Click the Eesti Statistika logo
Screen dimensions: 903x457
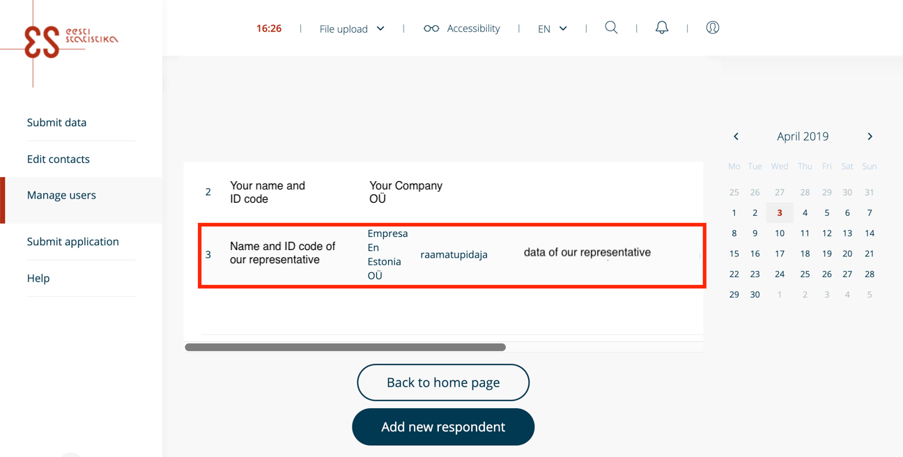pyautogui.click(x=68, y=40)
